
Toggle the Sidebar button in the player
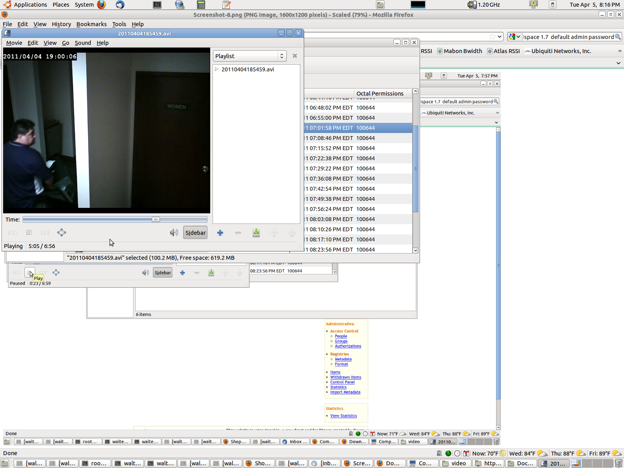(x=195, y=233)
